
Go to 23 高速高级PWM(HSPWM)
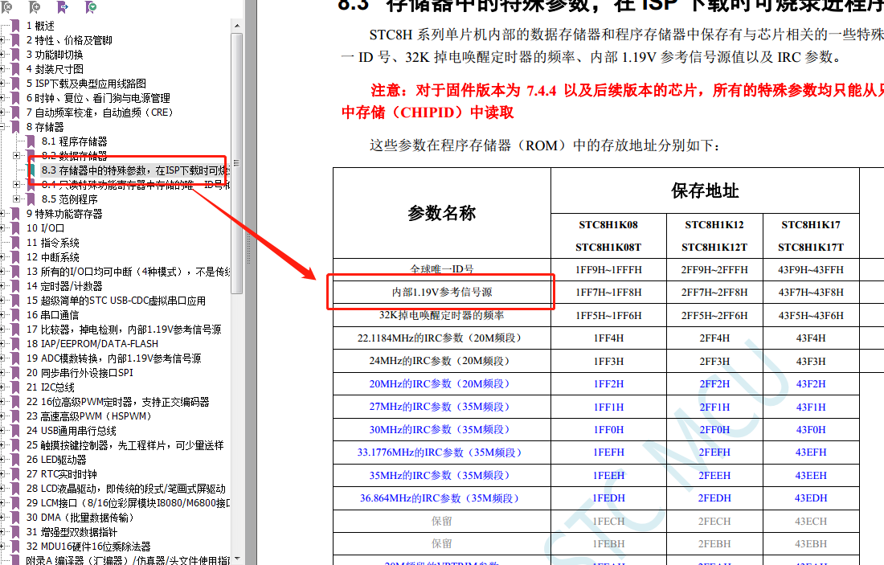pyautogui.click(x=89, y=416)
